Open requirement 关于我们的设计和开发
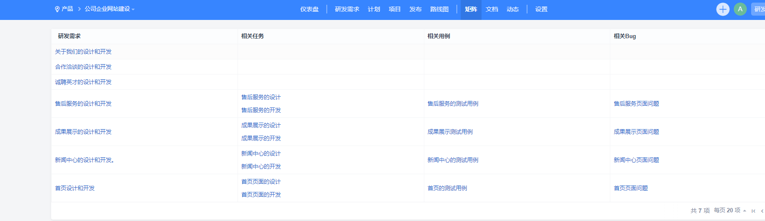This screenshot has width=765, height=221. [83, 52]
